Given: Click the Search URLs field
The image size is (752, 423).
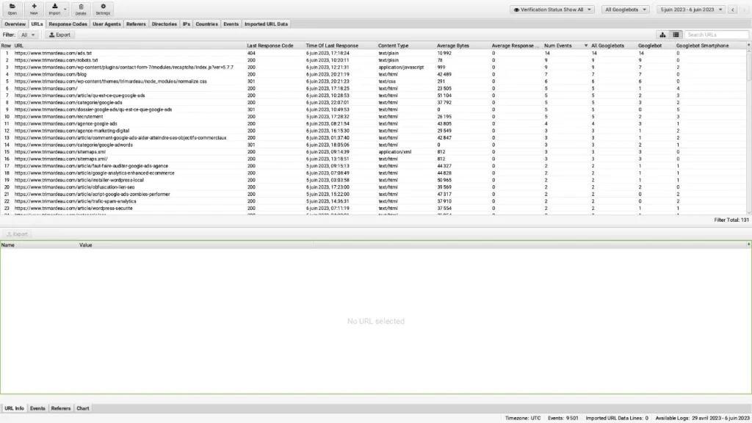Looking at the screenshot, I should click(x=717, y=35).
